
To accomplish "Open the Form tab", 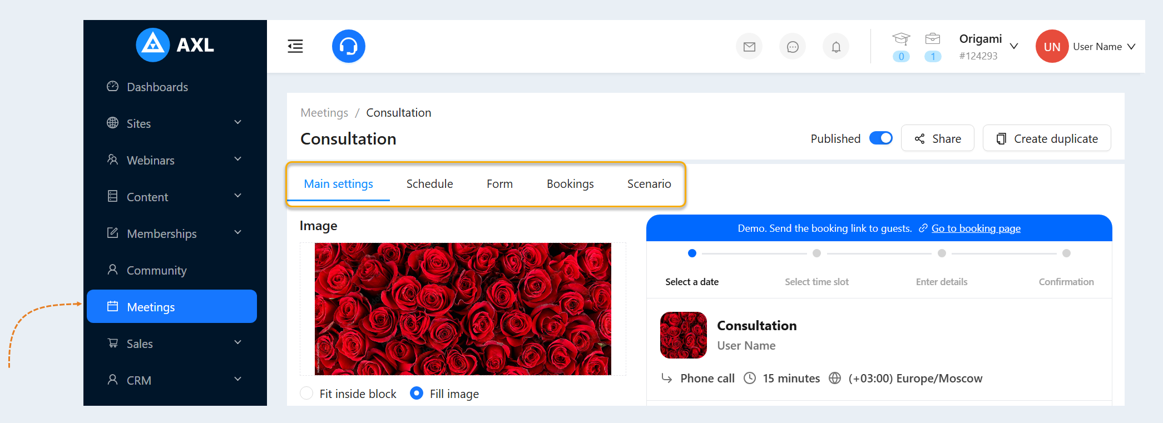I will (x=500, y=184).
